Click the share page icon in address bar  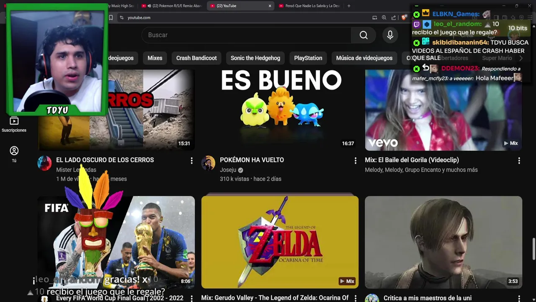point(394,18)
